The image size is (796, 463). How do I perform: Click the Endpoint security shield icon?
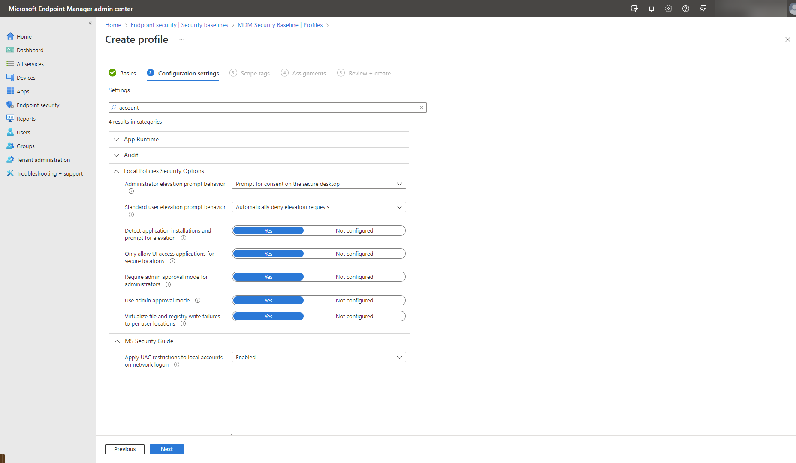point(10,105)
